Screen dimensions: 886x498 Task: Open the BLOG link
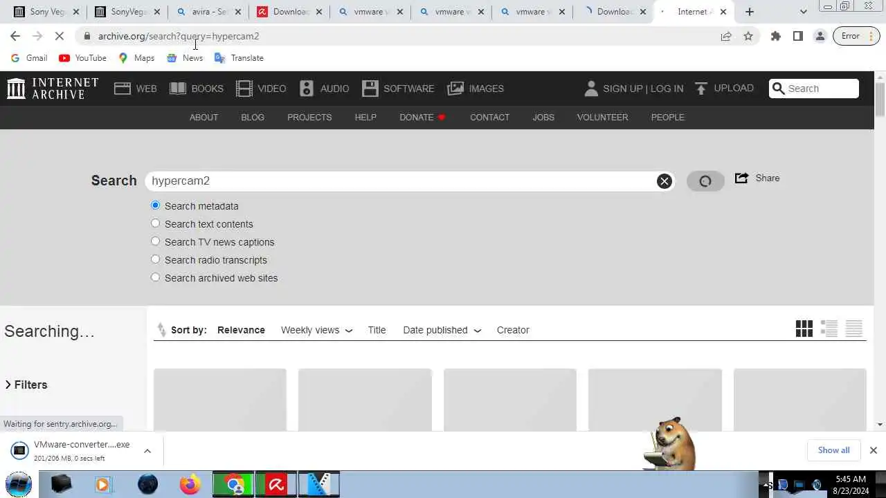[253, 117]
